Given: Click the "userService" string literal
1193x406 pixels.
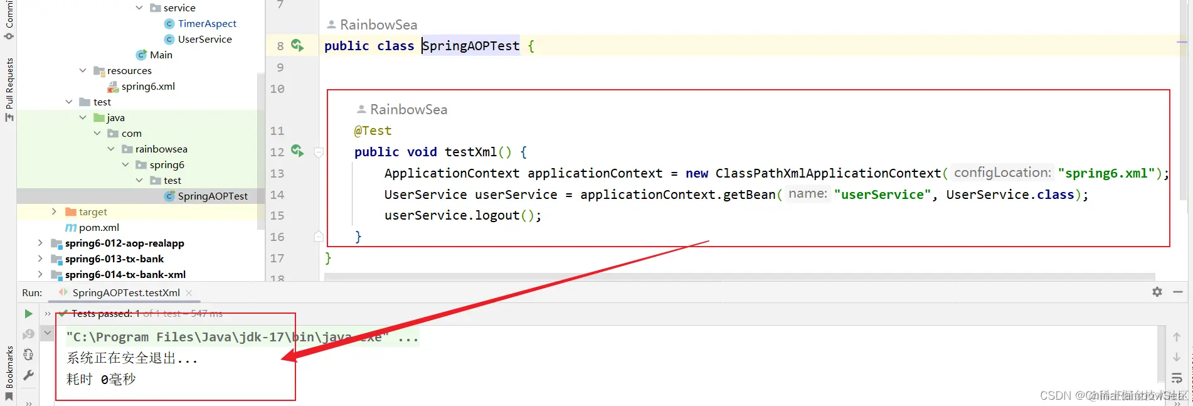Looking at the screenshot, I should coord(883,195).
